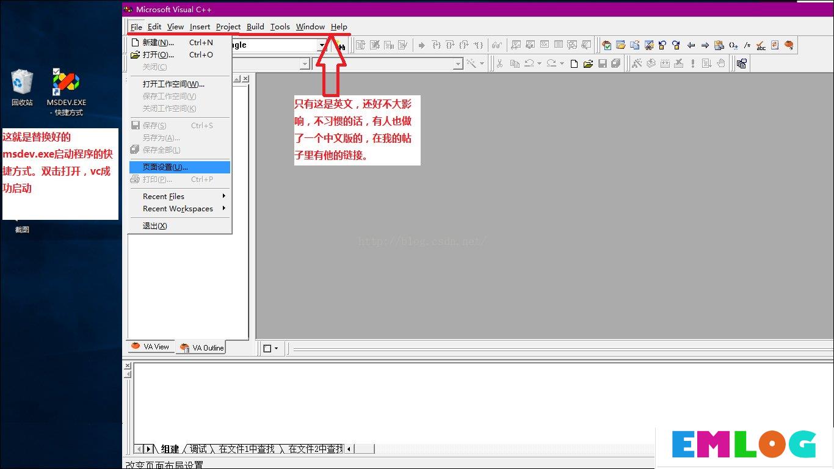Click the Open folder icon on standard toolbar

pos(588,64)
